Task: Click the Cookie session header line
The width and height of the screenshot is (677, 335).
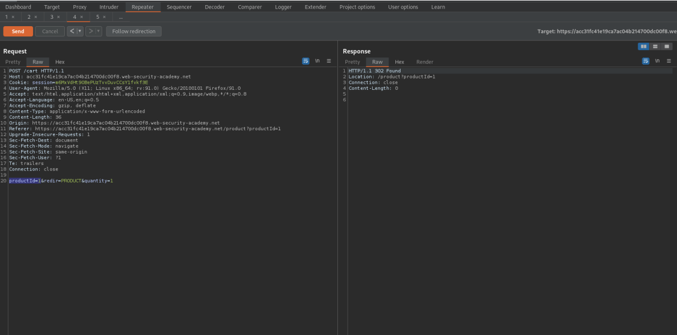Action: [x=79, y=82]
